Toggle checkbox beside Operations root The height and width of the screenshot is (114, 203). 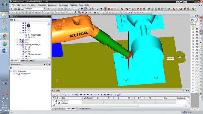(x=14, y=71)
